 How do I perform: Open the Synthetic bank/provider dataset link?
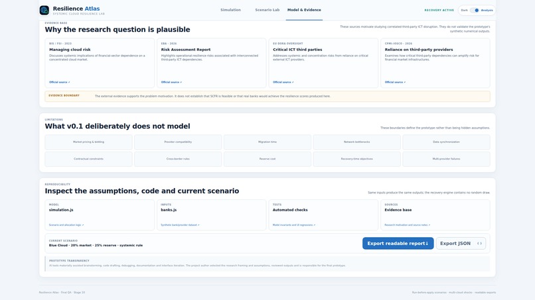point(180,225)
